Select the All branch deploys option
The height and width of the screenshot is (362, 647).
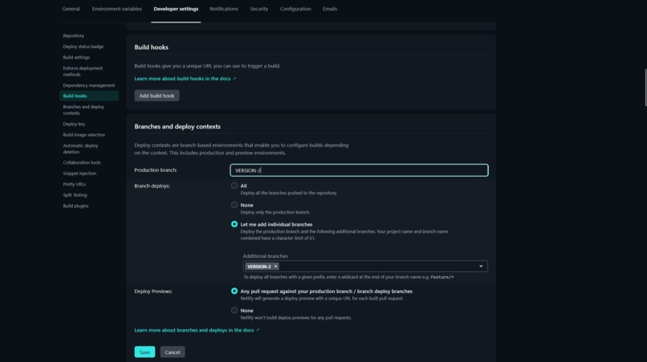click(234, 185)
